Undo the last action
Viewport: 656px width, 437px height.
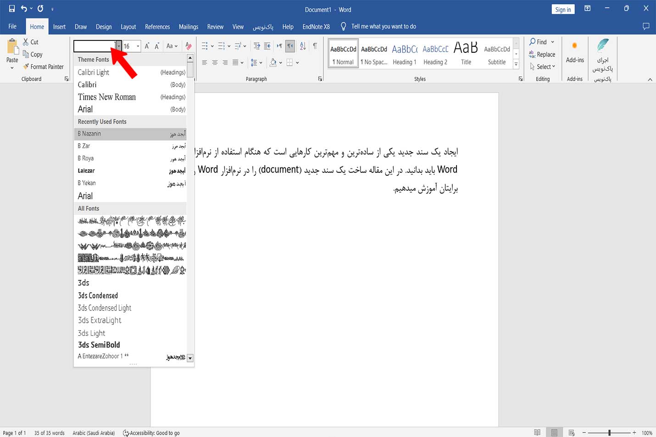24,9
